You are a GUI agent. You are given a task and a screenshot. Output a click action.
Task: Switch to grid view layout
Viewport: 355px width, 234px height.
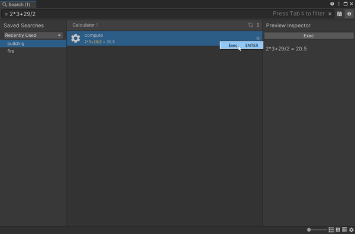tap(338, 230)
